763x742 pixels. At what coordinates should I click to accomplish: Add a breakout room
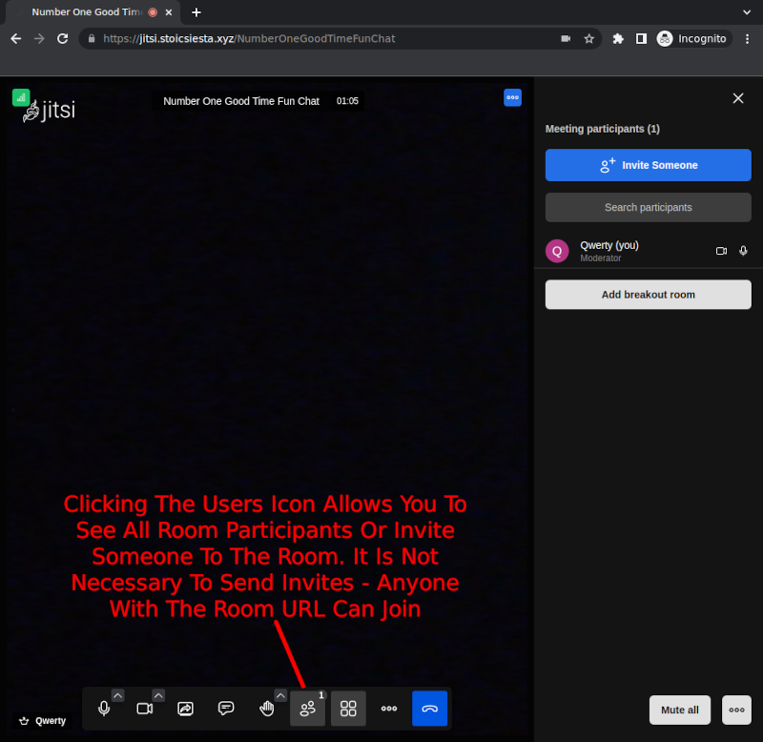point(648,295)
